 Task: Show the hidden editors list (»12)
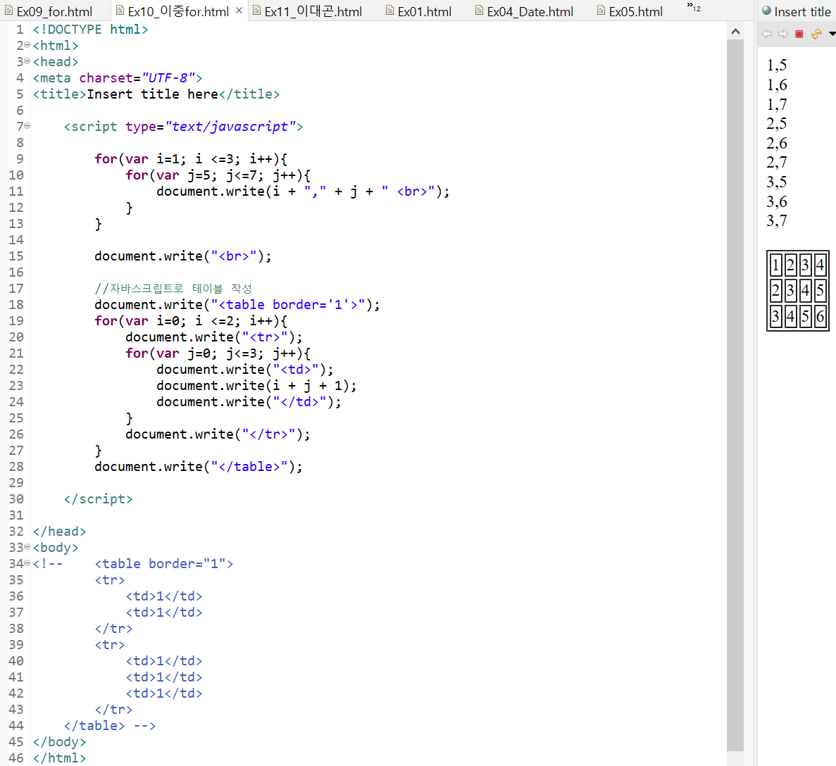694,8
